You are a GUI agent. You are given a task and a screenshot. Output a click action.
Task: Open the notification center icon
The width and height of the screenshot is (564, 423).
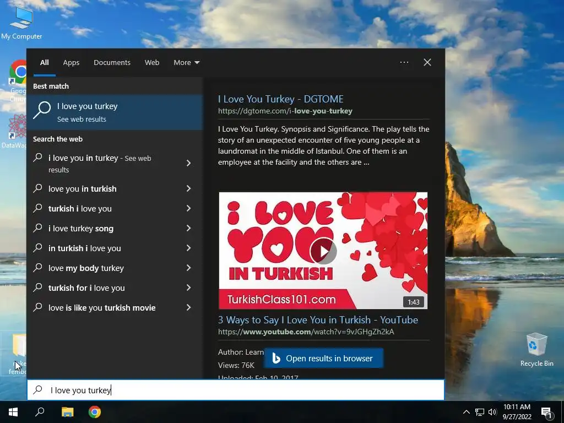pyautogui.click(x=547, y=413)
